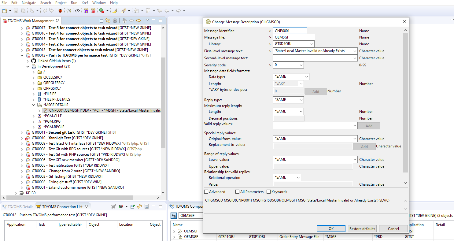454x241 pixels.
Task: Click Link with Editor arrows icon
Action: [x=108, y=21]
